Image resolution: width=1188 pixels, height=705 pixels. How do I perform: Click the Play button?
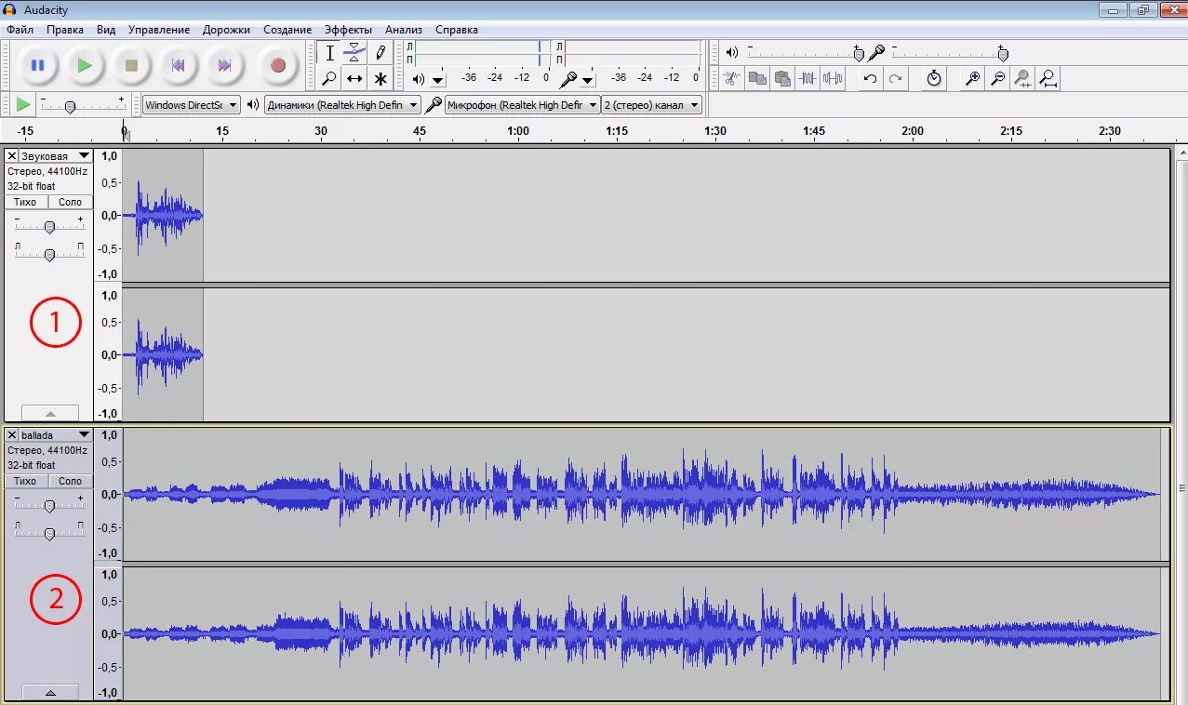point(84,65)
